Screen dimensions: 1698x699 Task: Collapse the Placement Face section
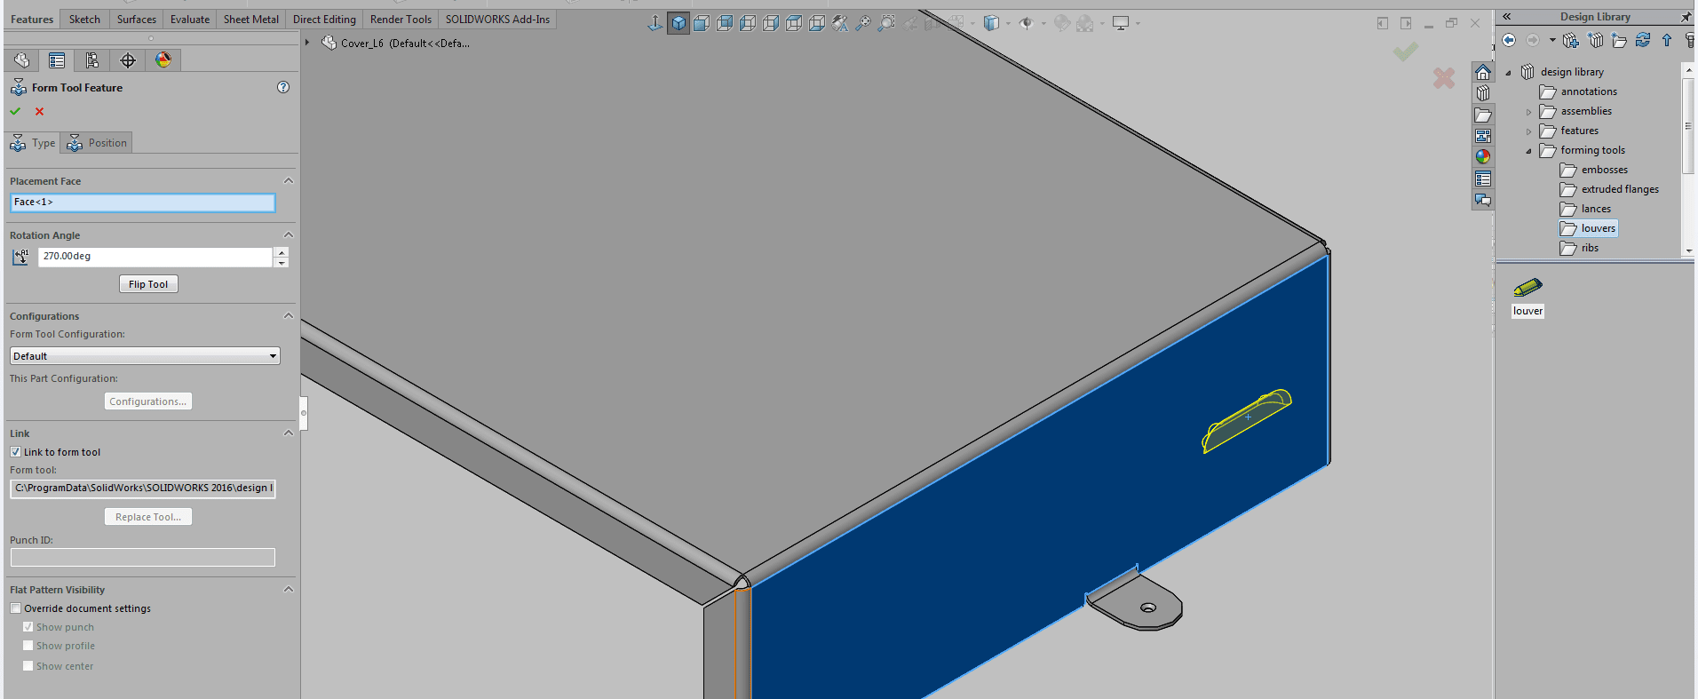tap(288, 181)
